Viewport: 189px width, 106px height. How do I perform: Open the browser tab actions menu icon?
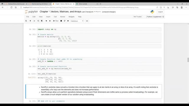click(x=2, y=4)
